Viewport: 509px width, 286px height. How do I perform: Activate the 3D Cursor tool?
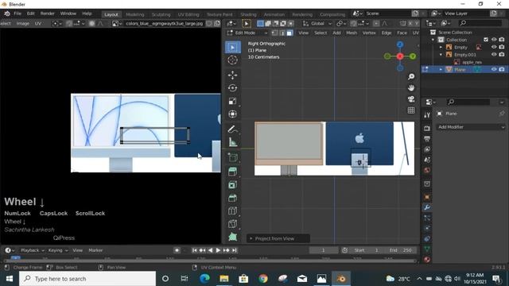[x=232, y=60]
